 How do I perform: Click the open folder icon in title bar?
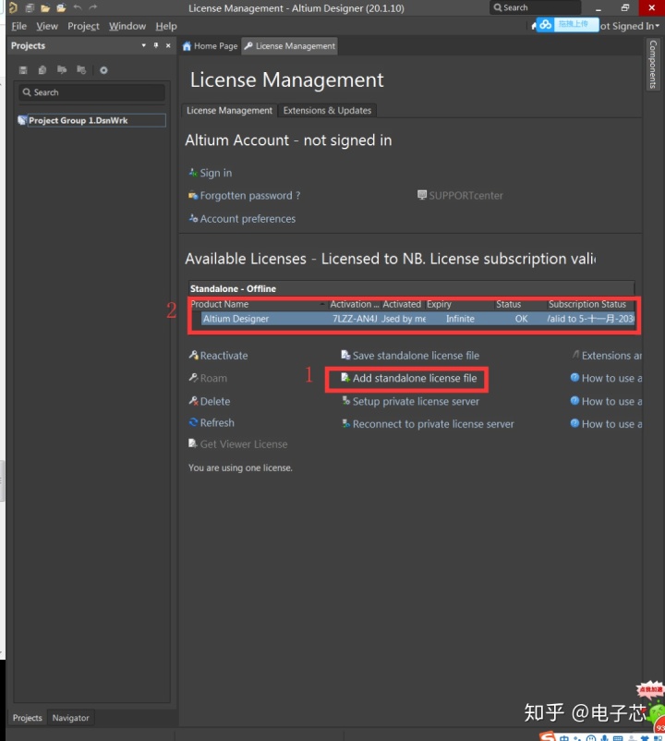(45, 7)
